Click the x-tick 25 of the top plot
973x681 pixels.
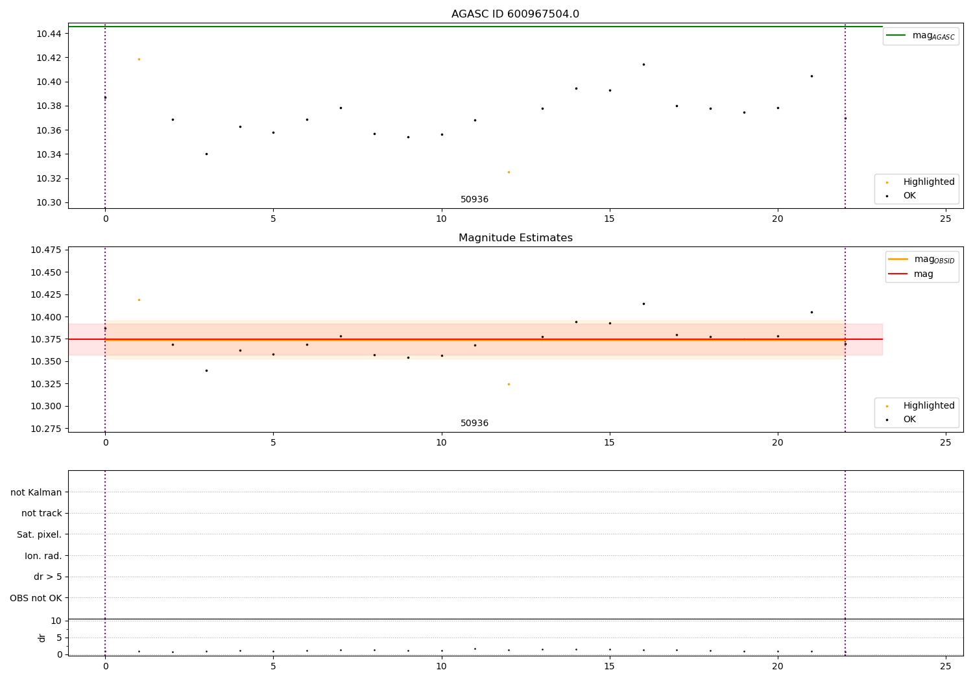[946, 219]
